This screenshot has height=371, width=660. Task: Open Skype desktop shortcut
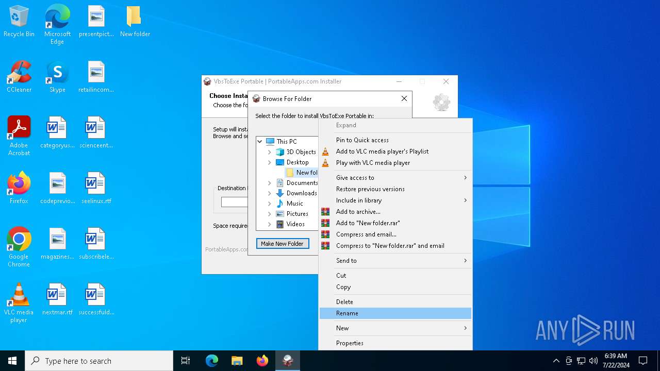[57, 77]
